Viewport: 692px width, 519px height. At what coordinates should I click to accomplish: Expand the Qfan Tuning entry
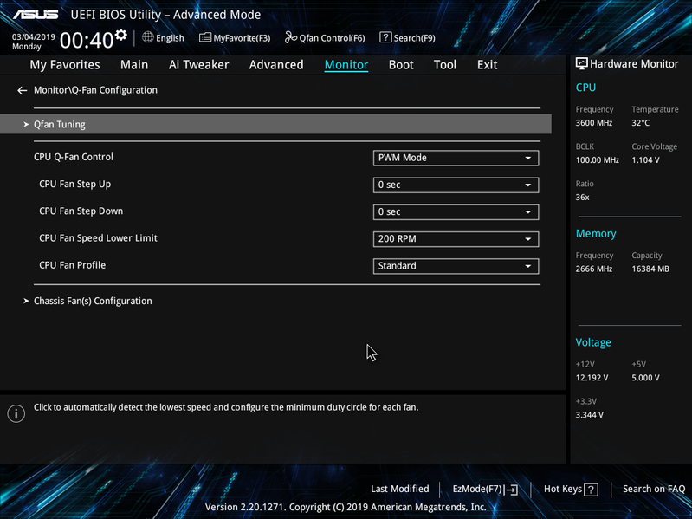coord(275,124)
